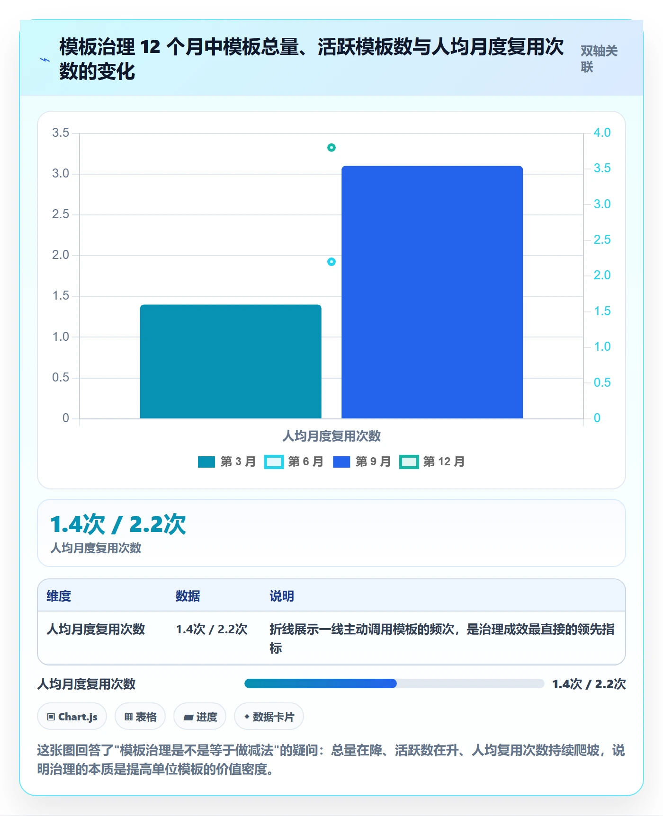Viewport: 663px width, 816px height.
Task: Click the teal 第 3 月 legend swatch
Action: [x=206, y=461]
